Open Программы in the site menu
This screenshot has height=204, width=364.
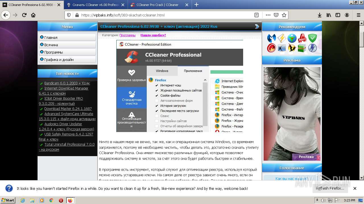(67, 52)
